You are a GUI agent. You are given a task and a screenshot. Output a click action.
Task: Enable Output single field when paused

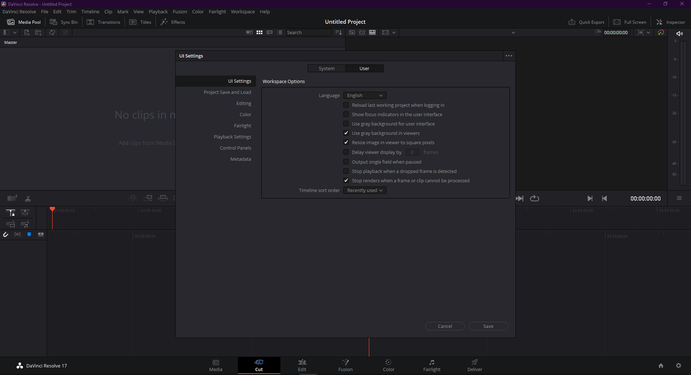(x=346, y=162)
